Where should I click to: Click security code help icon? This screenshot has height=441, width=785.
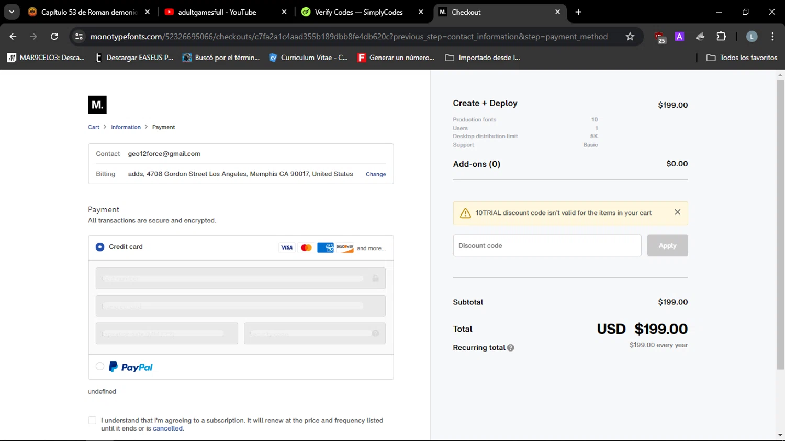click(375, 333)
